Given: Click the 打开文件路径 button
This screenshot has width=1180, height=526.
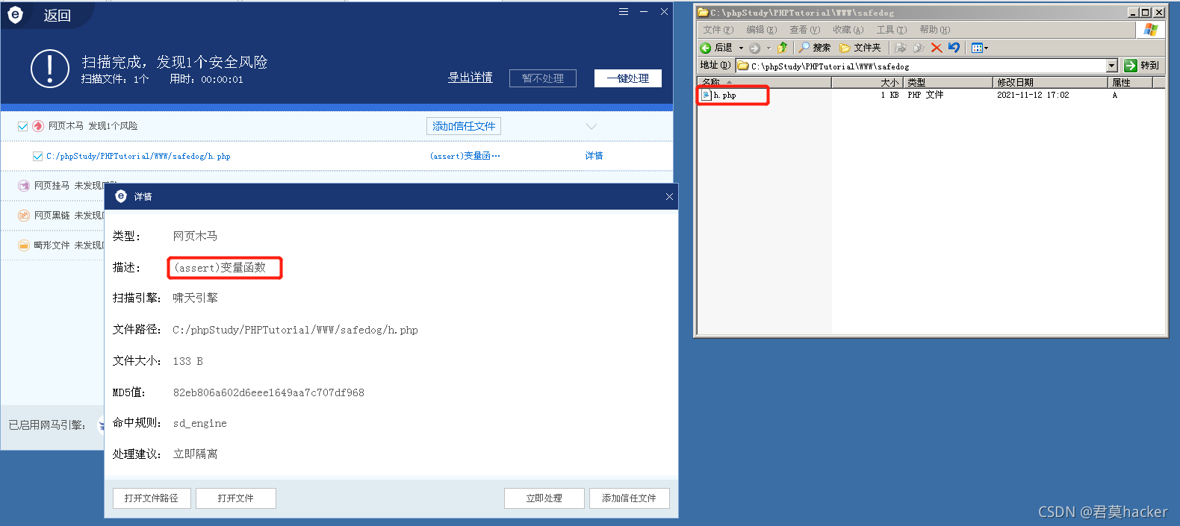Looking at the screenshot, I should tap(152, 498).
